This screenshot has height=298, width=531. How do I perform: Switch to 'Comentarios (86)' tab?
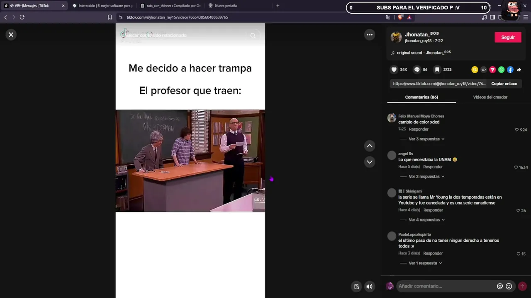[421, 97]
